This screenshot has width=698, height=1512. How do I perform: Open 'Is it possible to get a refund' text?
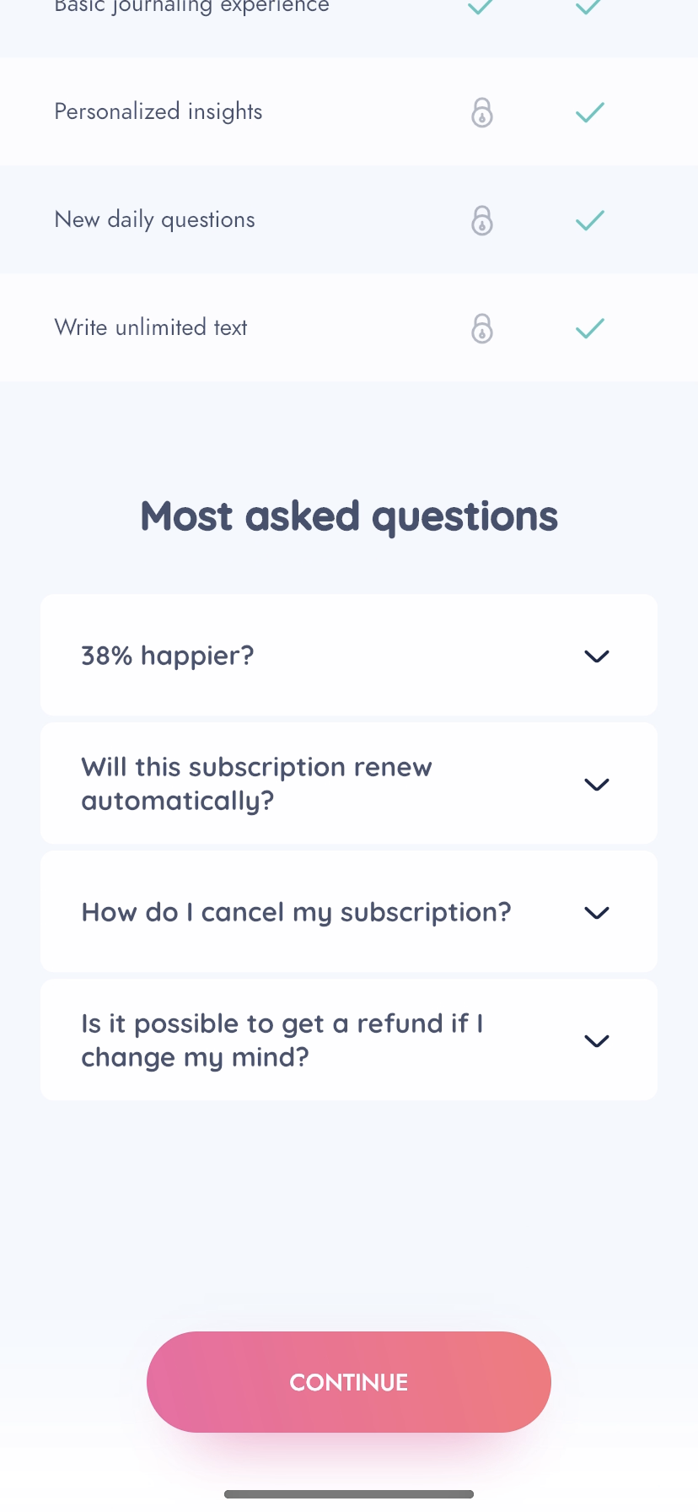pos(282,1040)
